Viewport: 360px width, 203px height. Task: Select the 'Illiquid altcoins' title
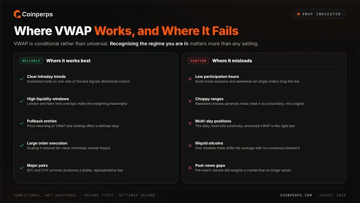[x=209, y=143]
